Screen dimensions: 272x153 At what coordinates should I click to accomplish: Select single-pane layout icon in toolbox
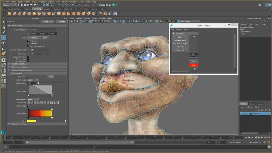pos(3,60)
